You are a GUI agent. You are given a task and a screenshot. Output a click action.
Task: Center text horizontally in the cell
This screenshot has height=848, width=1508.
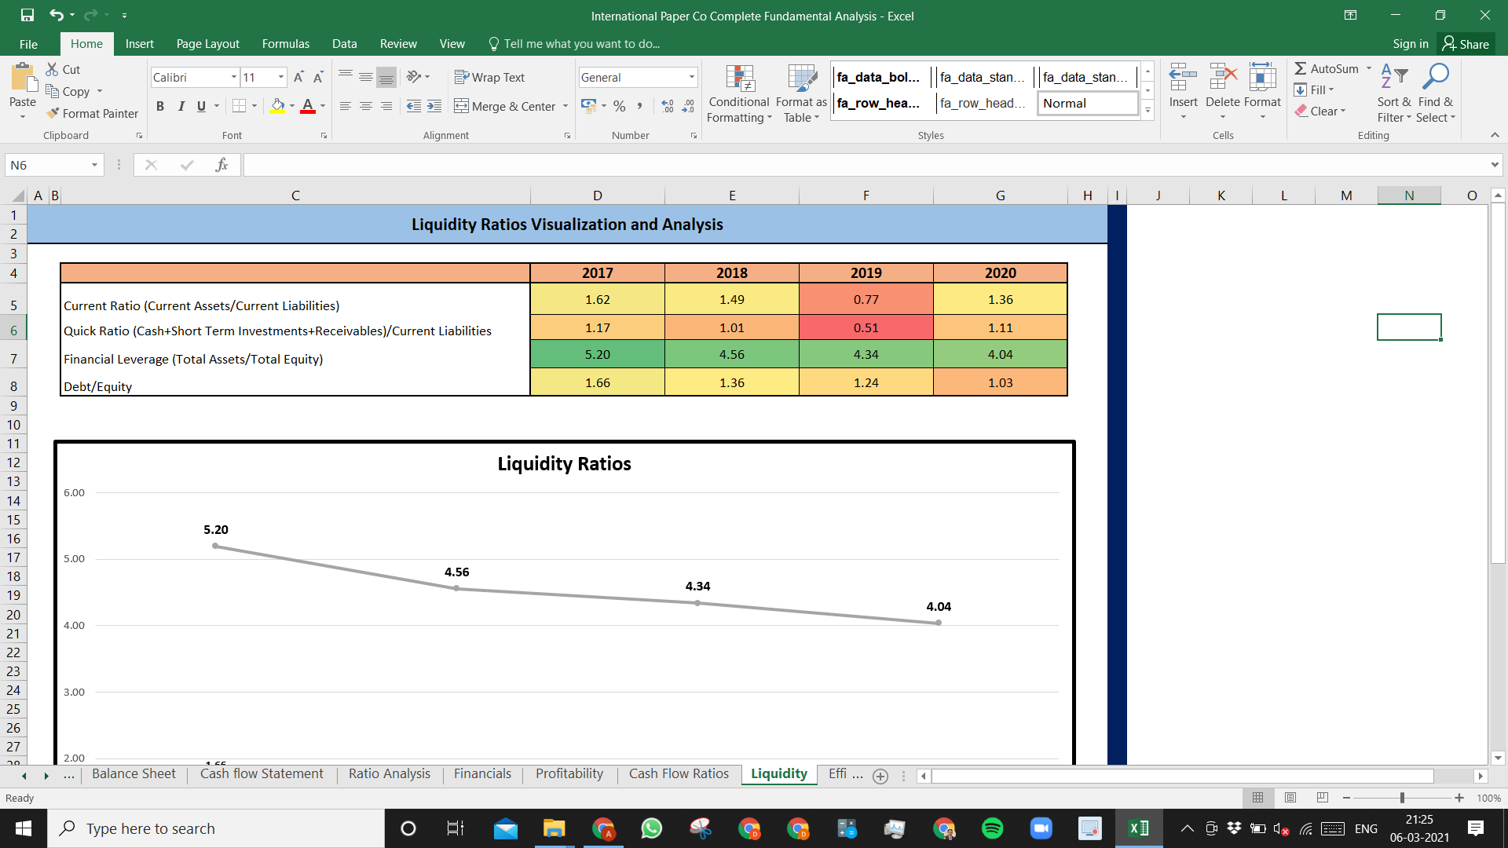[x=366, y=106]
